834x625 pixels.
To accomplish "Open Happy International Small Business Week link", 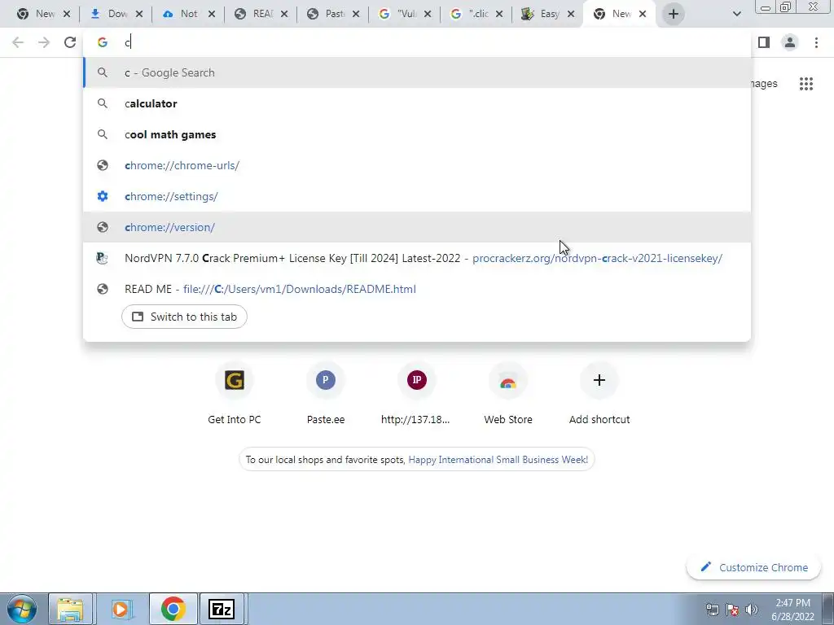I will [498, 460].
